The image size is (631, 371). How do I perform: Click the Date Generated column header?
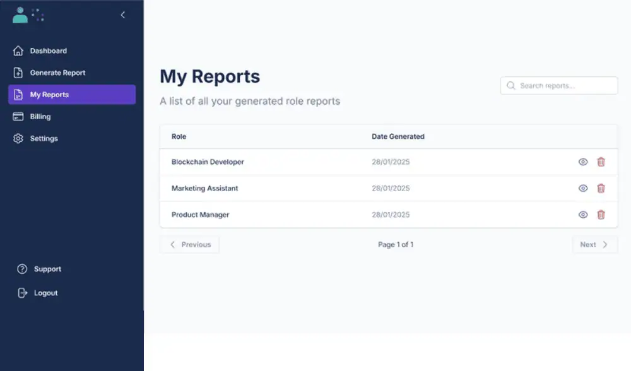(x=398, y=136)
